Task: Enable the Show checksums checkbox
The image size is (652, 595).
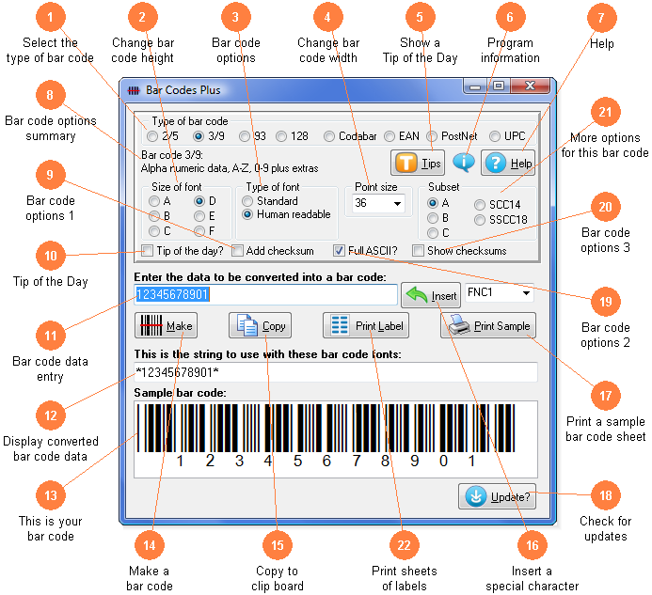Action: tap(418, 251)
